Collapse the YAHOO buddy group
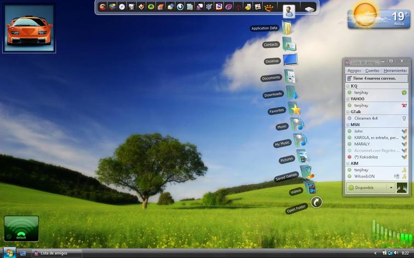This screenshot has width=414, height=258. click(348, 99)
